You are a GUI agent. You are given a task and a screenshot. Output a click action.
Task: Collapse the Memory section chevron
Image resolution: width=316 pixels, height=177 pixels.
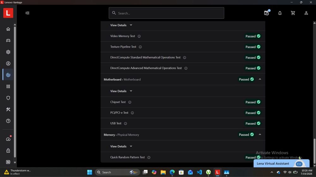pyautogui.click(x=260, y=134)
